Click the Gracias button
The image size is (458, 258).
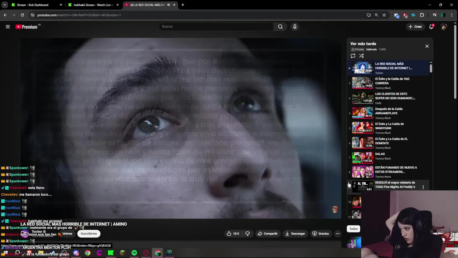point(320,234)
